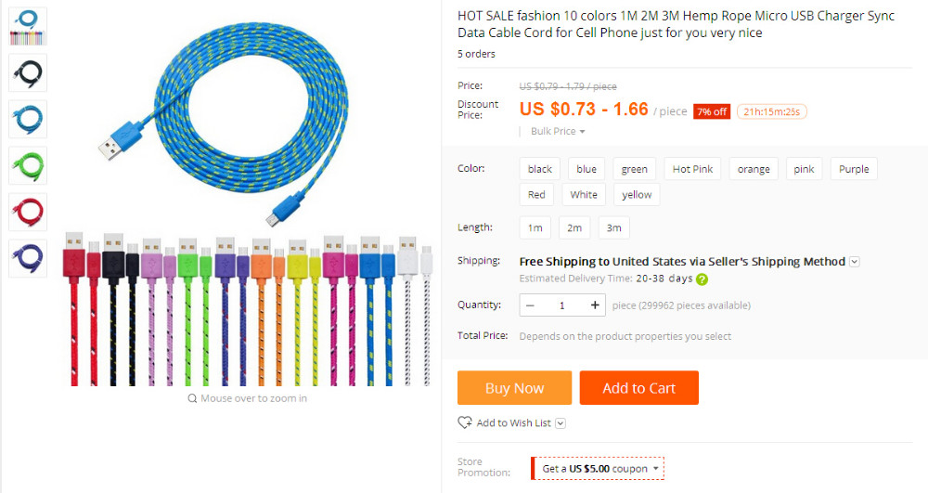This screenshot has width=928, height=493.
Task: Click the quantity input field
Action: coord(562,305)
